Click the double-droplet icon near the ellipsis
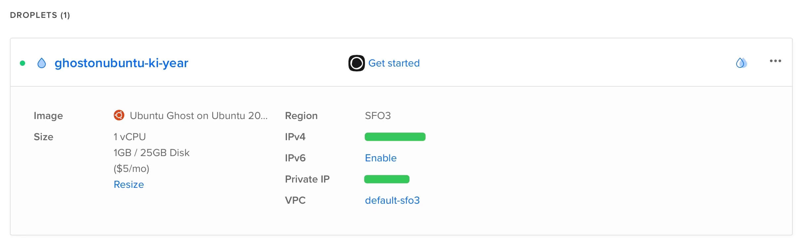The width and height of the screenshot is (802, 248). coord(741,63)
